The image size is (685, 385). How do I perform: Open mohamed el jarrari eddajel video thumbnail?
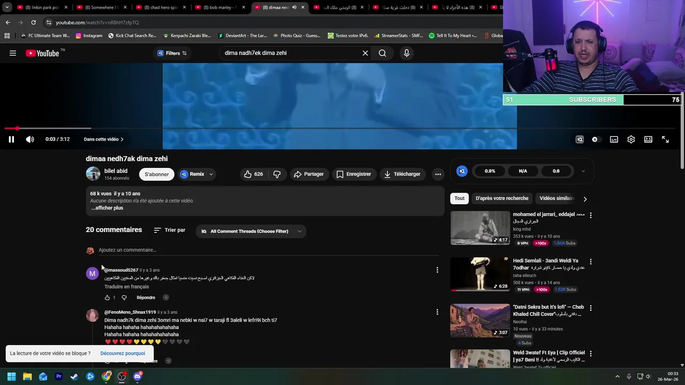[x=480, y=228]
